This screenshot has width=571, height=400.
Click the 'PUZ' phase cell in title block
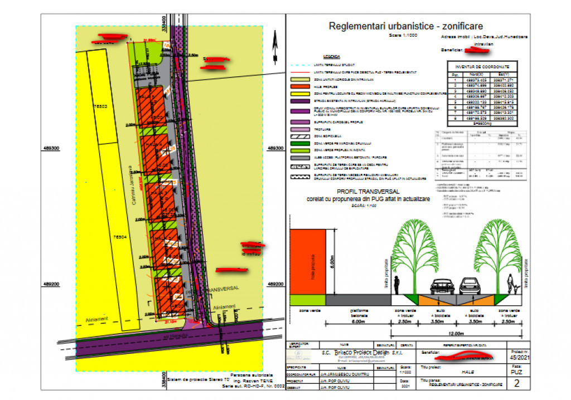tap(517, 369)
